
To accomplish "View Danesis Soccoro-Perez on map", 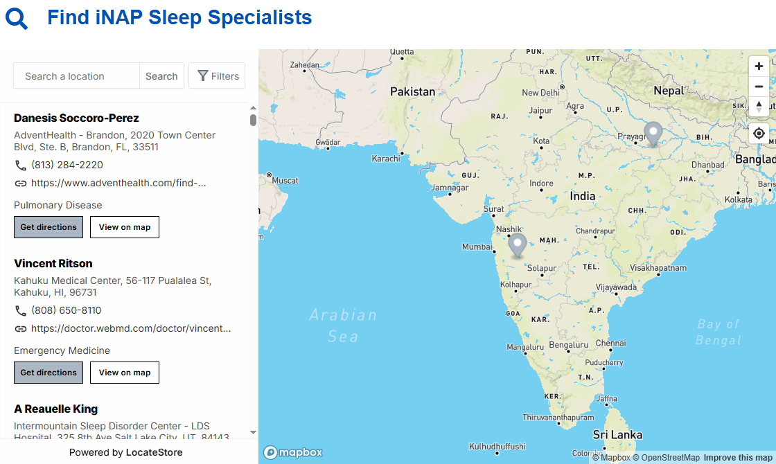I will click(125, 227).
